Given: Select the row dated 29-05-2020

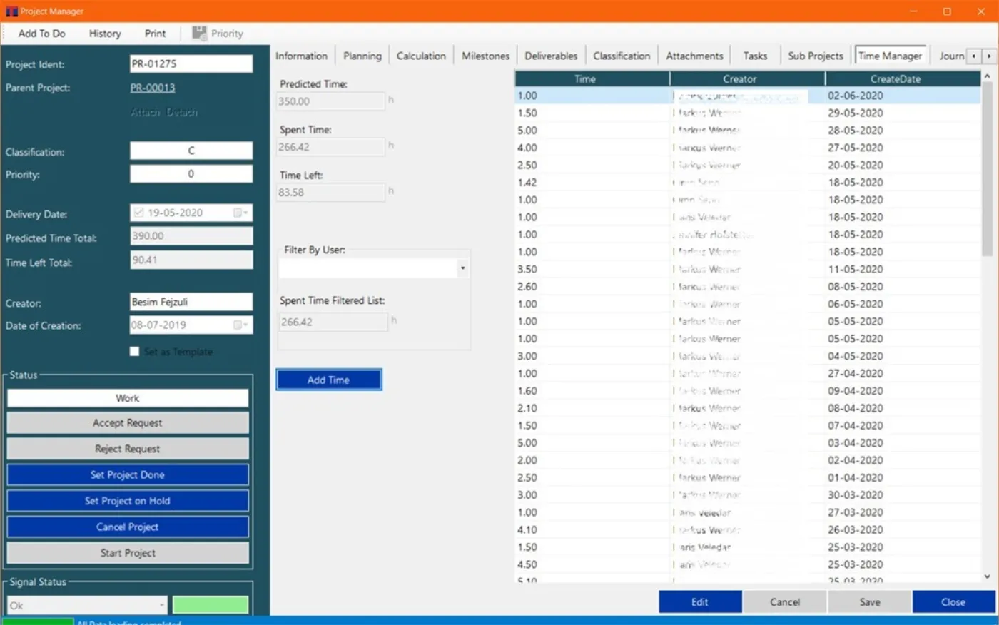Looking at the screenshot, I should [748, 113].
